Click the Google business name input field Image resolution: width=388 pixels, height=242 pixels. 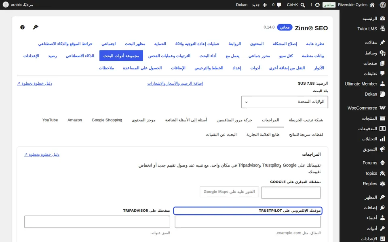point(291,193)
